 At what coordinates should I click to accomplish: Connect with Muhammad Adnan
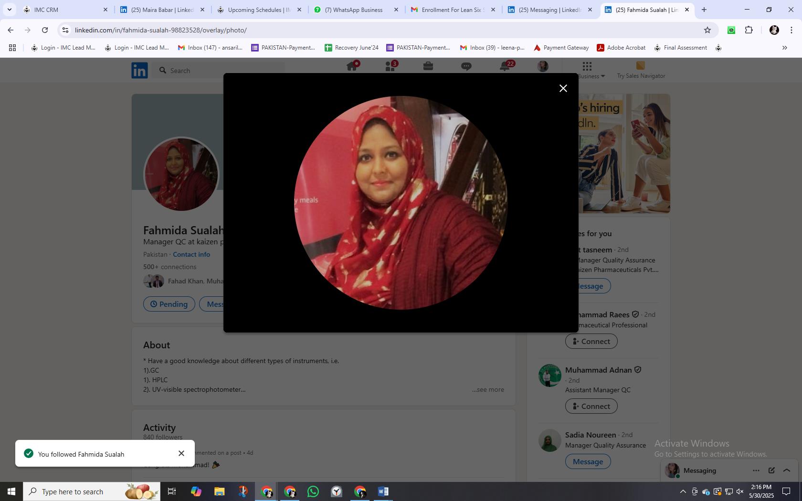pos(591,406)
